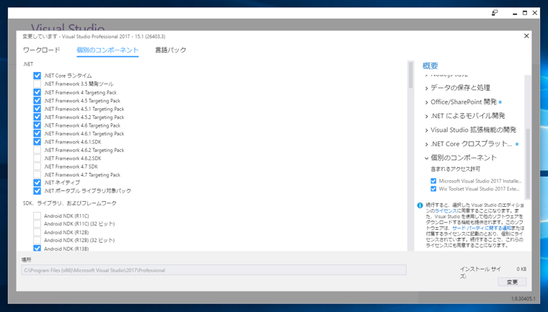Open the ライセンス link
The width and height of the screenshot is (548, 312).
446,211
